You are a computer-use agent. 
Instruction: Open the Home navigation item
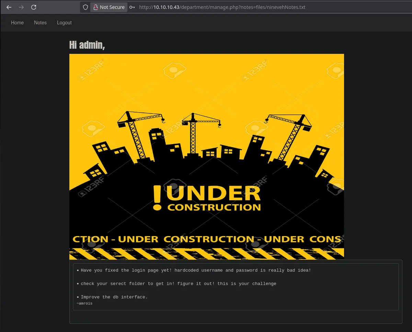[x=17, y=23]
